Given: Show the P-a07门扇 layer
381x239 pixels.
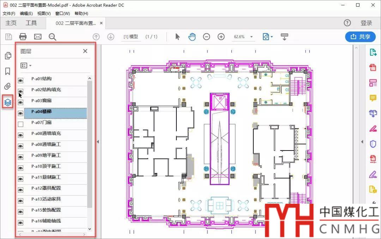Looking at the screenshot, I should click(x=20, y=124).
